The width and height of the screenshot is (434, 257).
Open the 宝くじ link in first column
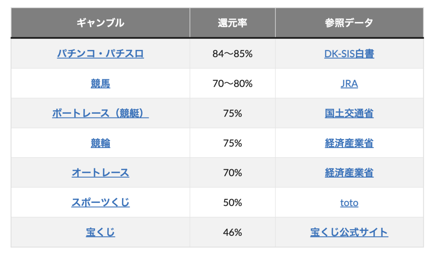[x=100, y=232]
